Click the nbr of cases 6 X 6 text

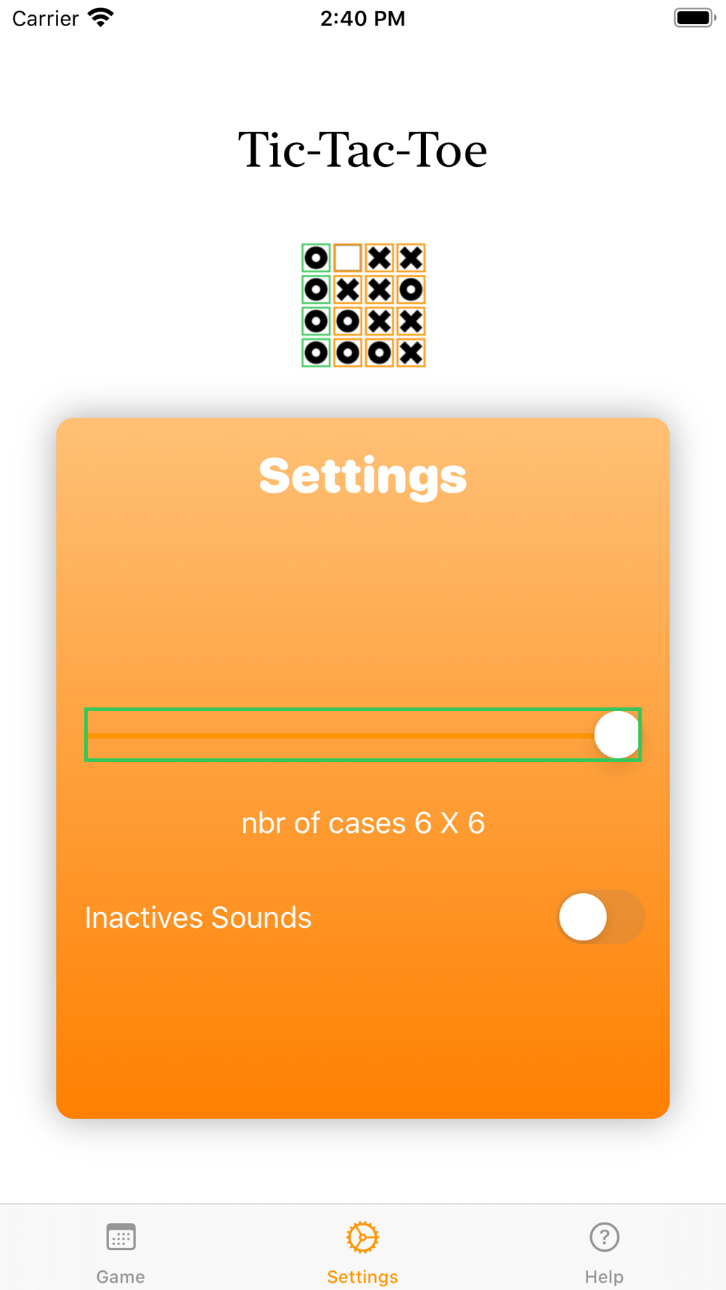pos(363,823)
